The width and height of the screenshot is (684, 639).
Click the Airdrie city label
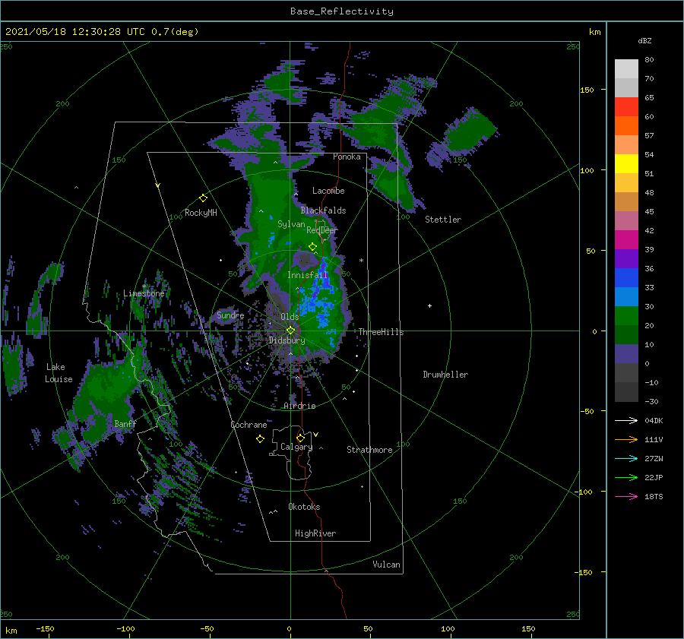[299, 406]
